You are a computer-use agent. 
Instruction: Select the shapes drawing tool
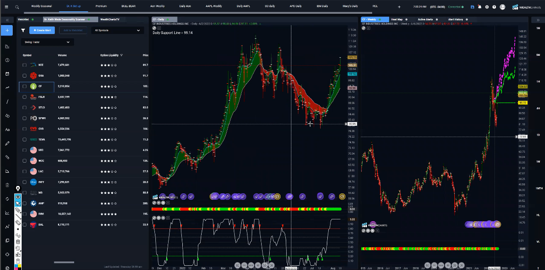(7, 115)
